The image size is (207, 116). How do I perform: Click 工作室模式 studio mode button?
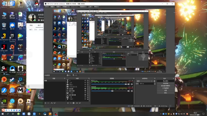pyautogui.click(x=166, y=88)
